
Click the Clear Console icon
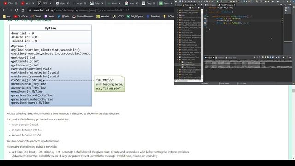pyautogui.click(x=263, y=57)
